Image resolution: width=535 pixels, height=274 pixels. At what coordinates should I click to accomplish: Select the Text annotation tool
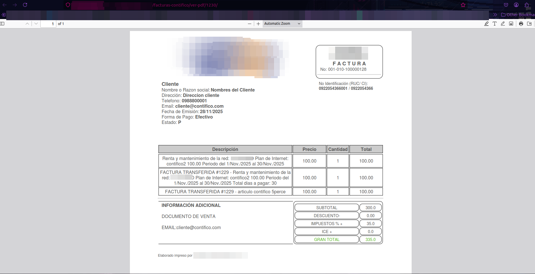point(495,24)
